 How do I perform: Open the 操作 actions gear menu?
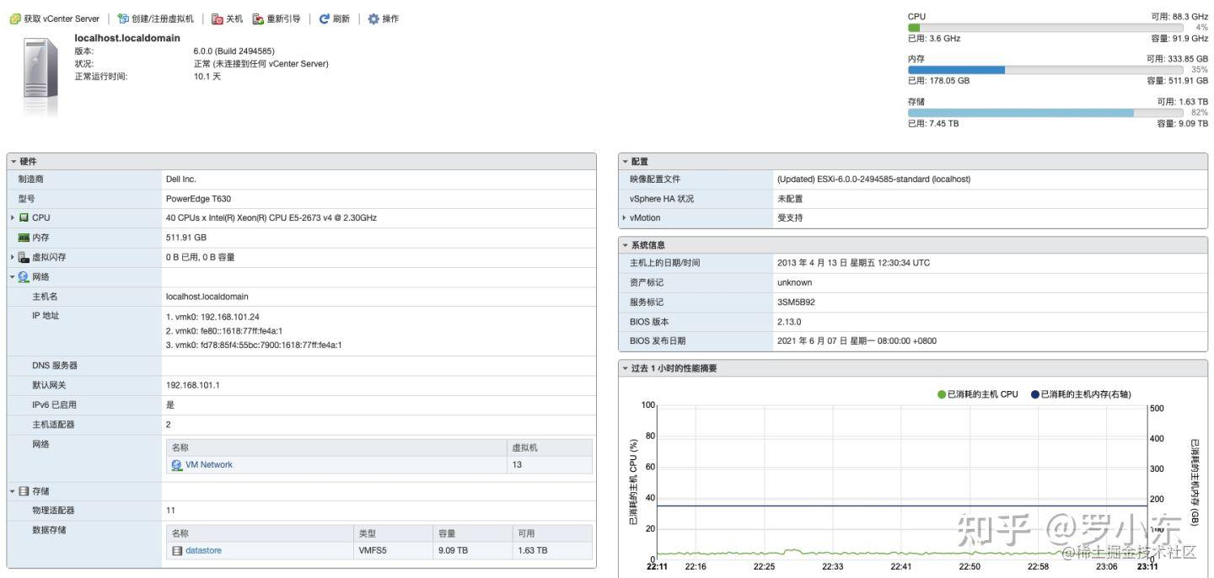coord(384,19)
